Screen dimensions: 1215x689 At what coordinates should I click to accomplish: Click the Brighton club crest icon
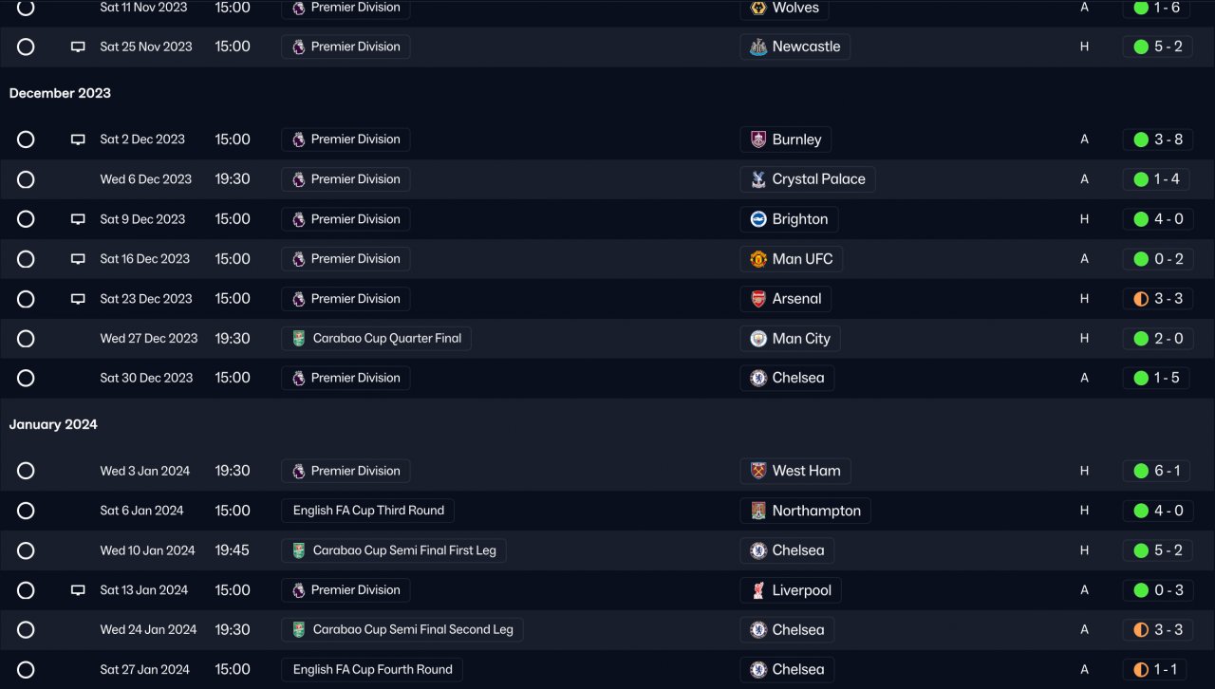(757, 219)
